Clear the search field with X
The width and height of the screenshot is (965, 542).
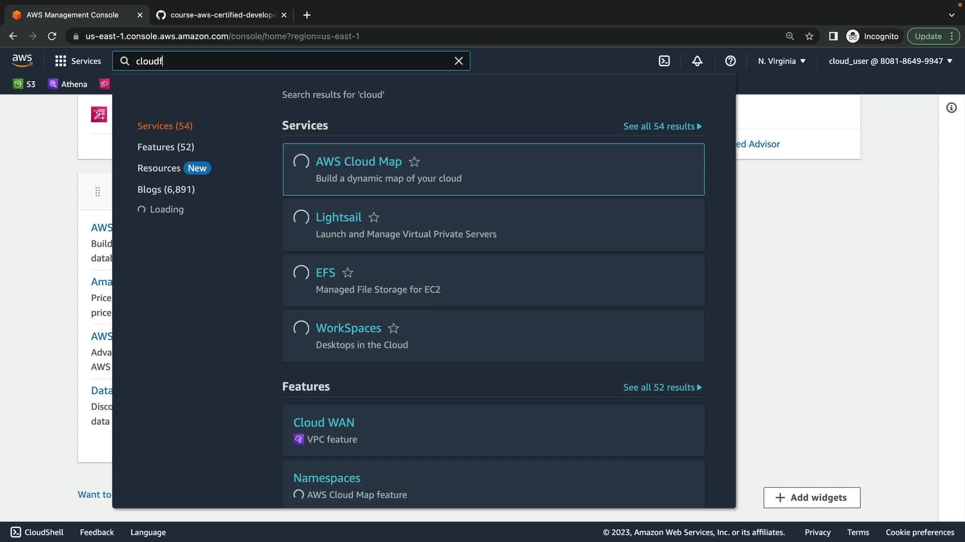point(458,61)
